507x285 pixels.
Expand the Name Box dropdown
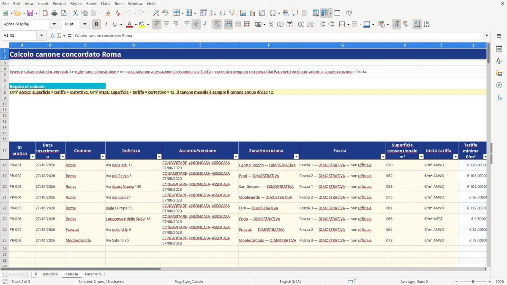coord(41,35)
